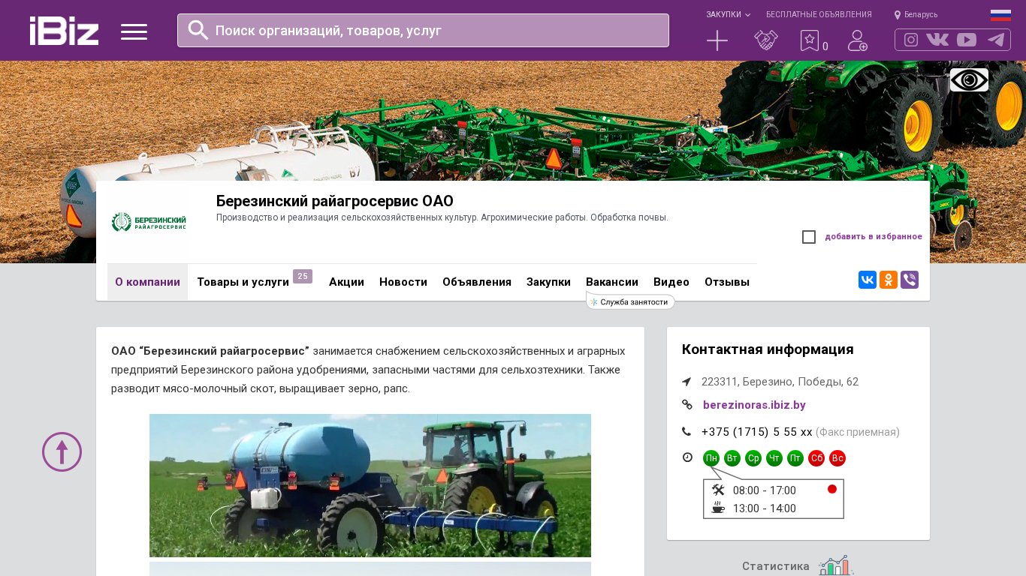
Task: Check the add to favorites checkbox
Action: point(809,237)
